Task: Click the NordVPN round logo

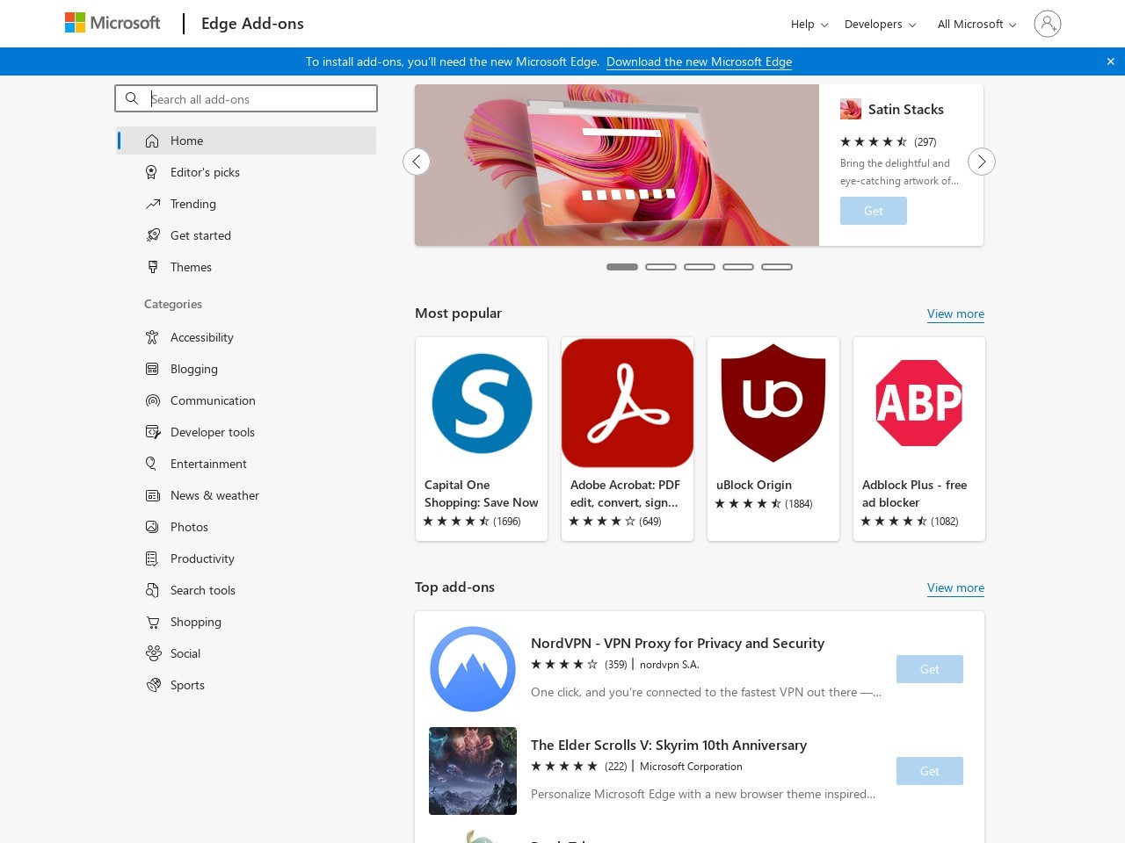Action: (x=473, y=669)
